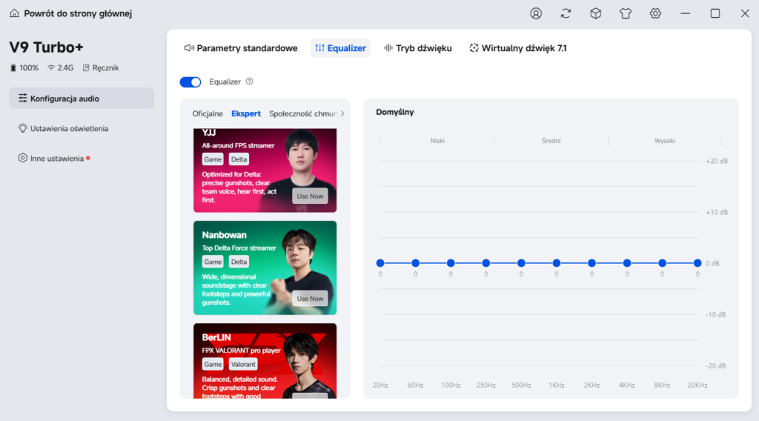Click the help question mark next to Equalizer
759x421 pixels.
tap(249, 82)
